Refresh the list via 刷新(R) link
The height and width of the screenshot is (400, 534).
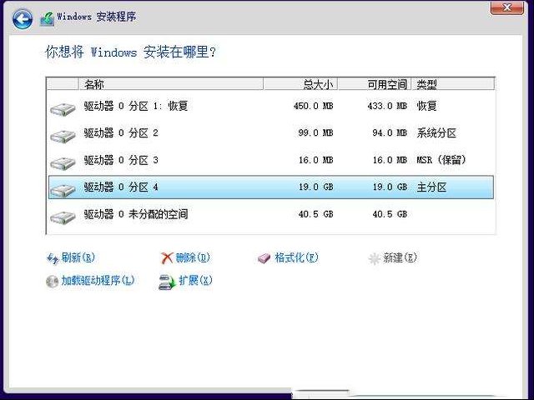pyautogui.click(x=78, y=257)
